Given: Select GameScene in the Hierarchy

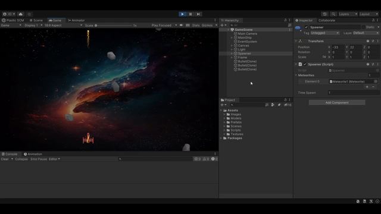Looking at the screenshot, I should tap(243, 30).
